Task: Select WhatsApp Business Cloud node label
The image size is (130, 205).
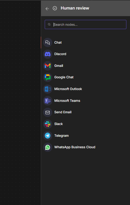Action: [75, 147]
